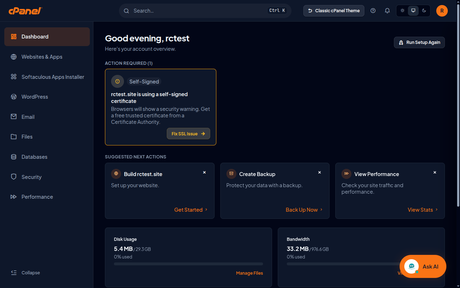Viewport: 460px width, 288px height.
Task: Click Run Setup Again button
Action: 419,42
